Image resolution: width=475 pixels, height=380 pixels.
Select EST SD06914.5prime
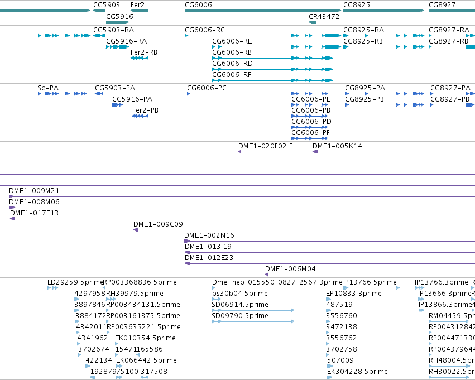tap(240, 305)
